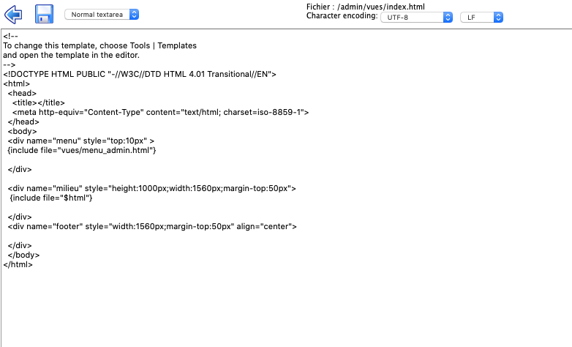Expand the LF line ending dropdown

click(481, 17)
